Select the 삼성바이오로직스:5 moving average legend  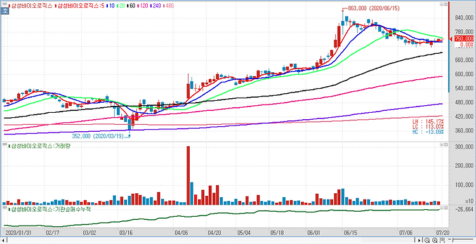pyautogui.click(x=79, y=6)
